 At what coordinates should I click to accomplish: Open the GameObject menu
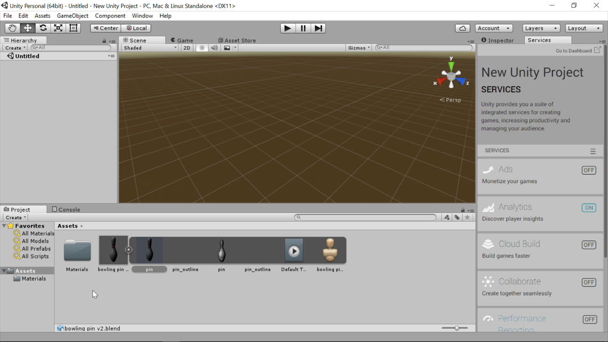pyautogui.click(x=73, y=16)
